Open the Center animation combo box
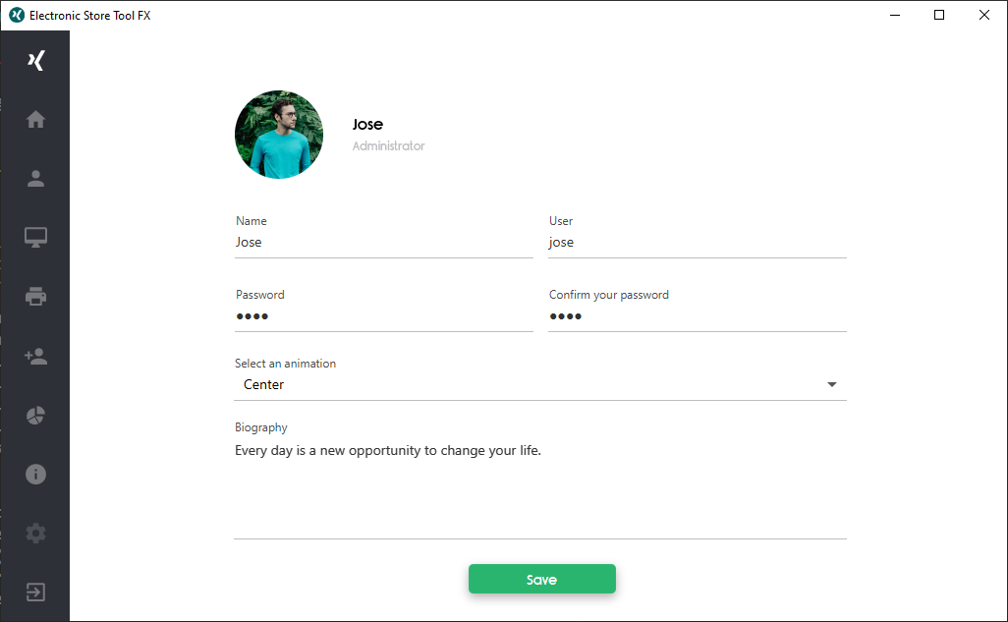This screenshot has width=1008, height=622. [x=540, y=384]
